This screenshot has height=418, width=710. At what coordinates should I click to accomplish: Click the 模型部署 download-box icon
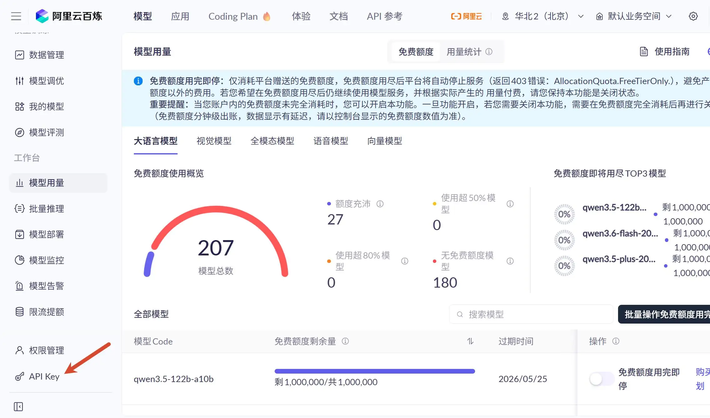point(19,234)
